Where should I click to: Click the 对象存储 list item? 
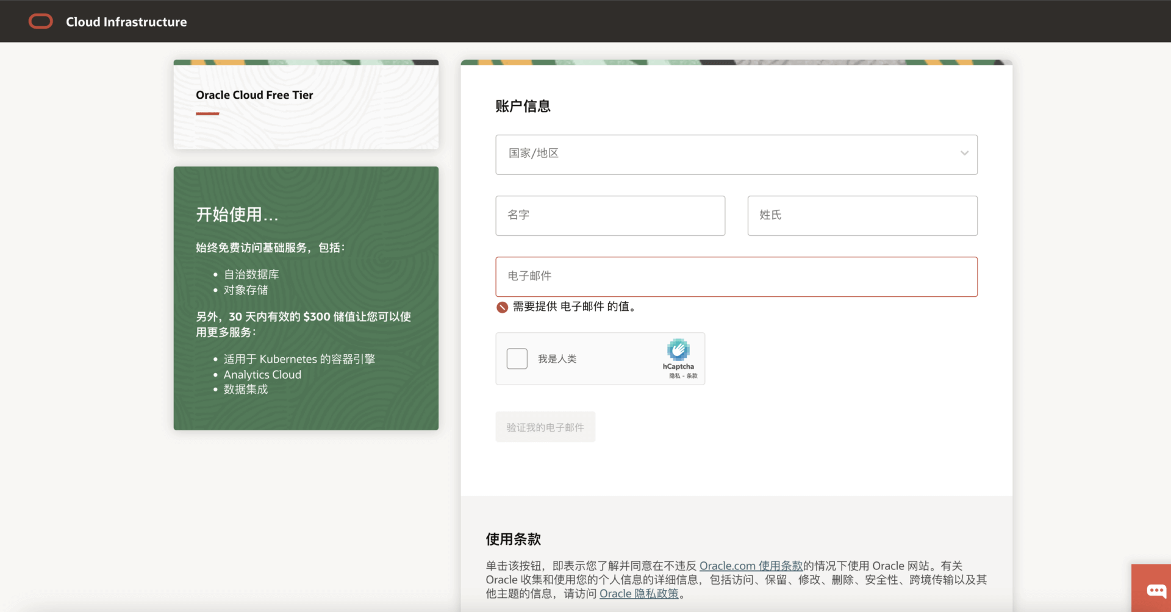click(246, 290)
